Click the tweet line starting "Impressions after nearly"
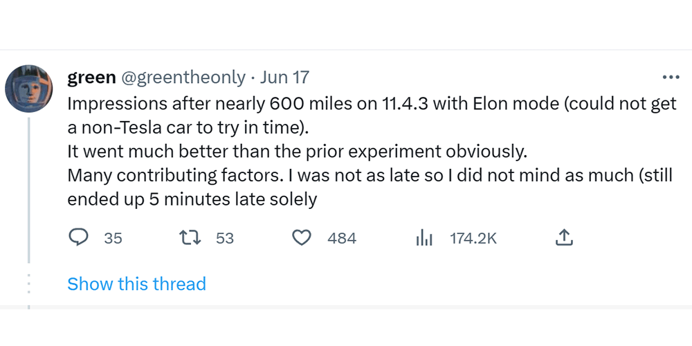The image size is (692, 346). (371, 105)
